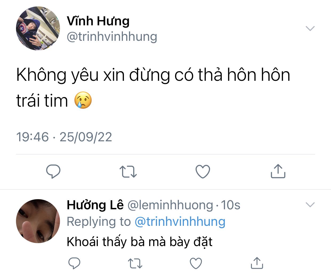Screen dimensions: 331x277
Task: Retweet Hưởng Lê's reply
Action: coord(135,263)
